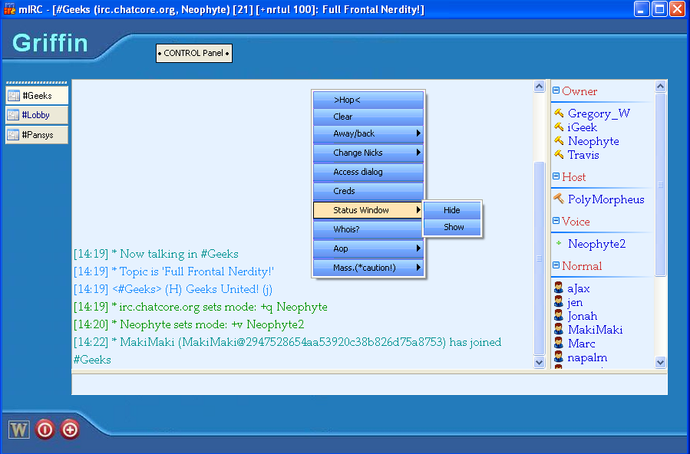Select Show in Status Window submenu
The image size is (690, 454).
coord(452,227)
